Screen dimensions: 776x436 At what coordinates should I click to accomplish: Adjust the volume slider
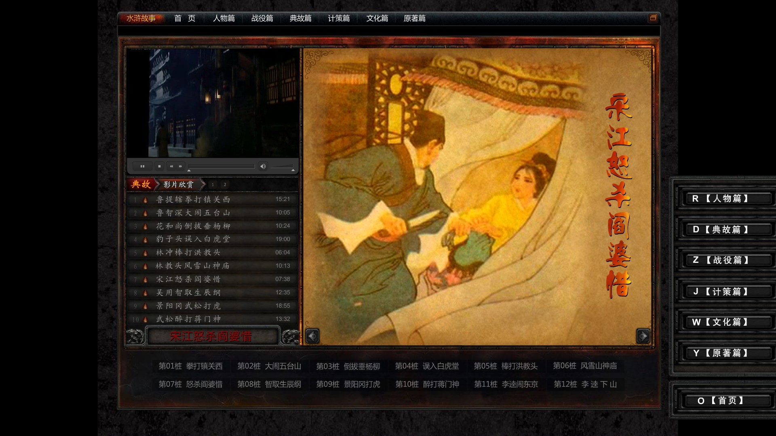coord(282,167)
